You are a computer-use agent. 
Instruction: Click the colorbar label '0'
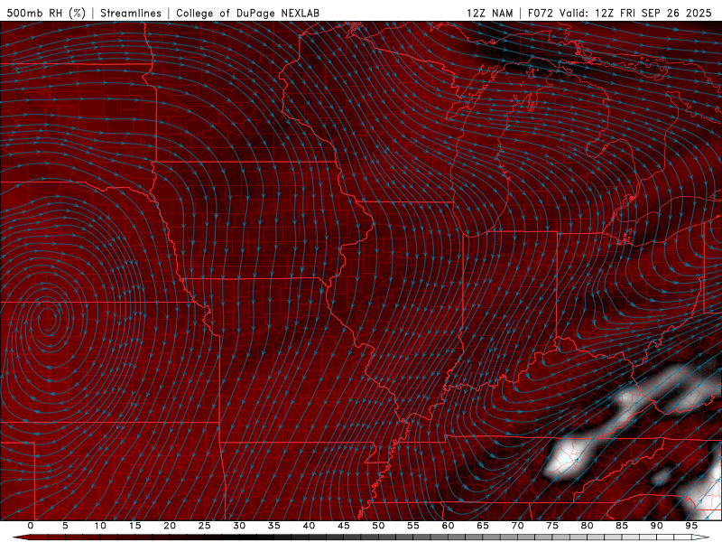tap(31, 526)
